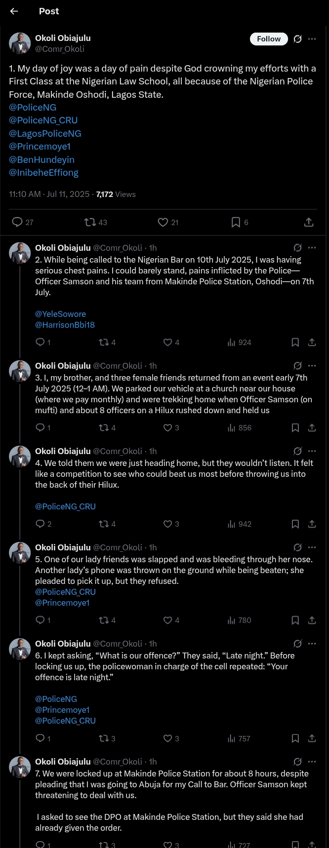Screen dimensions: 329x848
Task: Expand more options on tweet 5
Action: point(312,547)
